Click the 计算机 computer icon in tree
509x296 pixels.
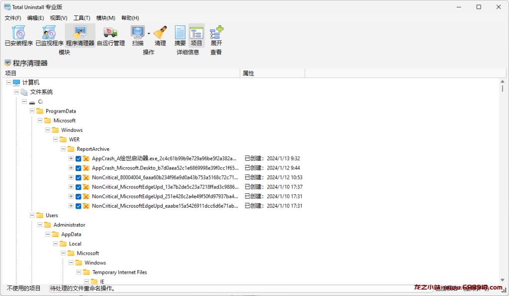(16, 83)
